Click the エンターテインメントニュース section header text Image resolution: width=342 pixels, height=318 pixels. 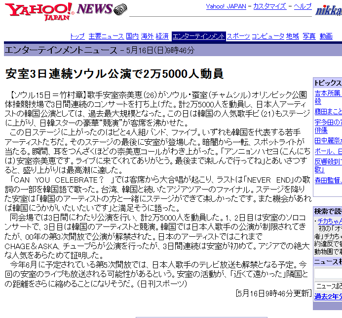click(x=61, y=50)
